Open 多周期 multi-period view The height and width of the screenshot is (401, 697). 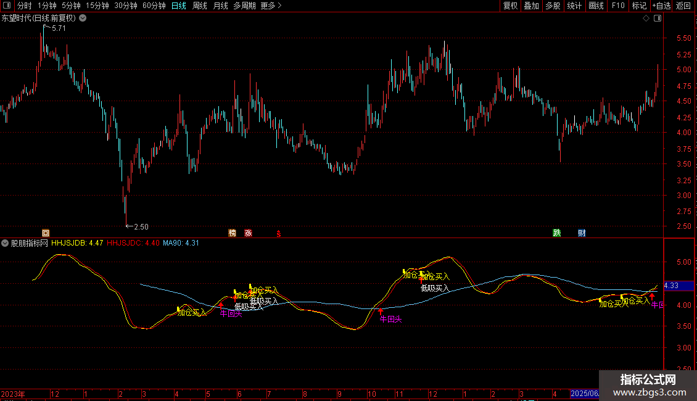point(244,6)
